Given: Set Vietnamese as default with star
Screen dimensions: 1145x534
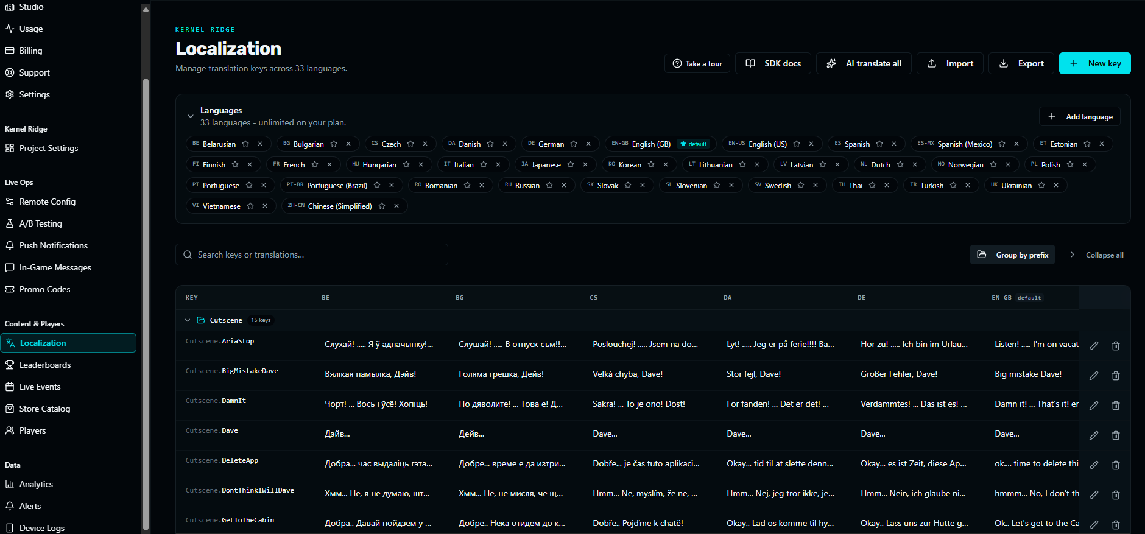Looking at the screenshot, I should pyautogui.click(x=250, y=206).
